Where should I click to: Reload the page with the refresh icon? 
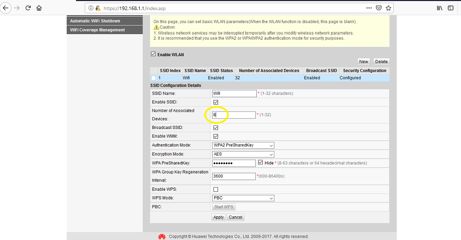pos(28,8)
